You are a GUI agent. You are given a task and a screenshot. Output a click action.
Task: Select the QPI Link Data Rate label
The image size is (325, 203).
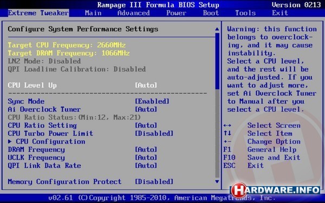click(44, 166)
